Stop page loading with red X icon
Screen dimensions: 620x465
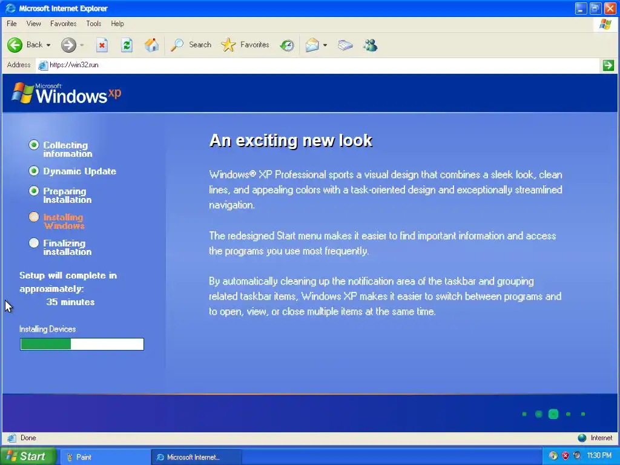point(102,45)
